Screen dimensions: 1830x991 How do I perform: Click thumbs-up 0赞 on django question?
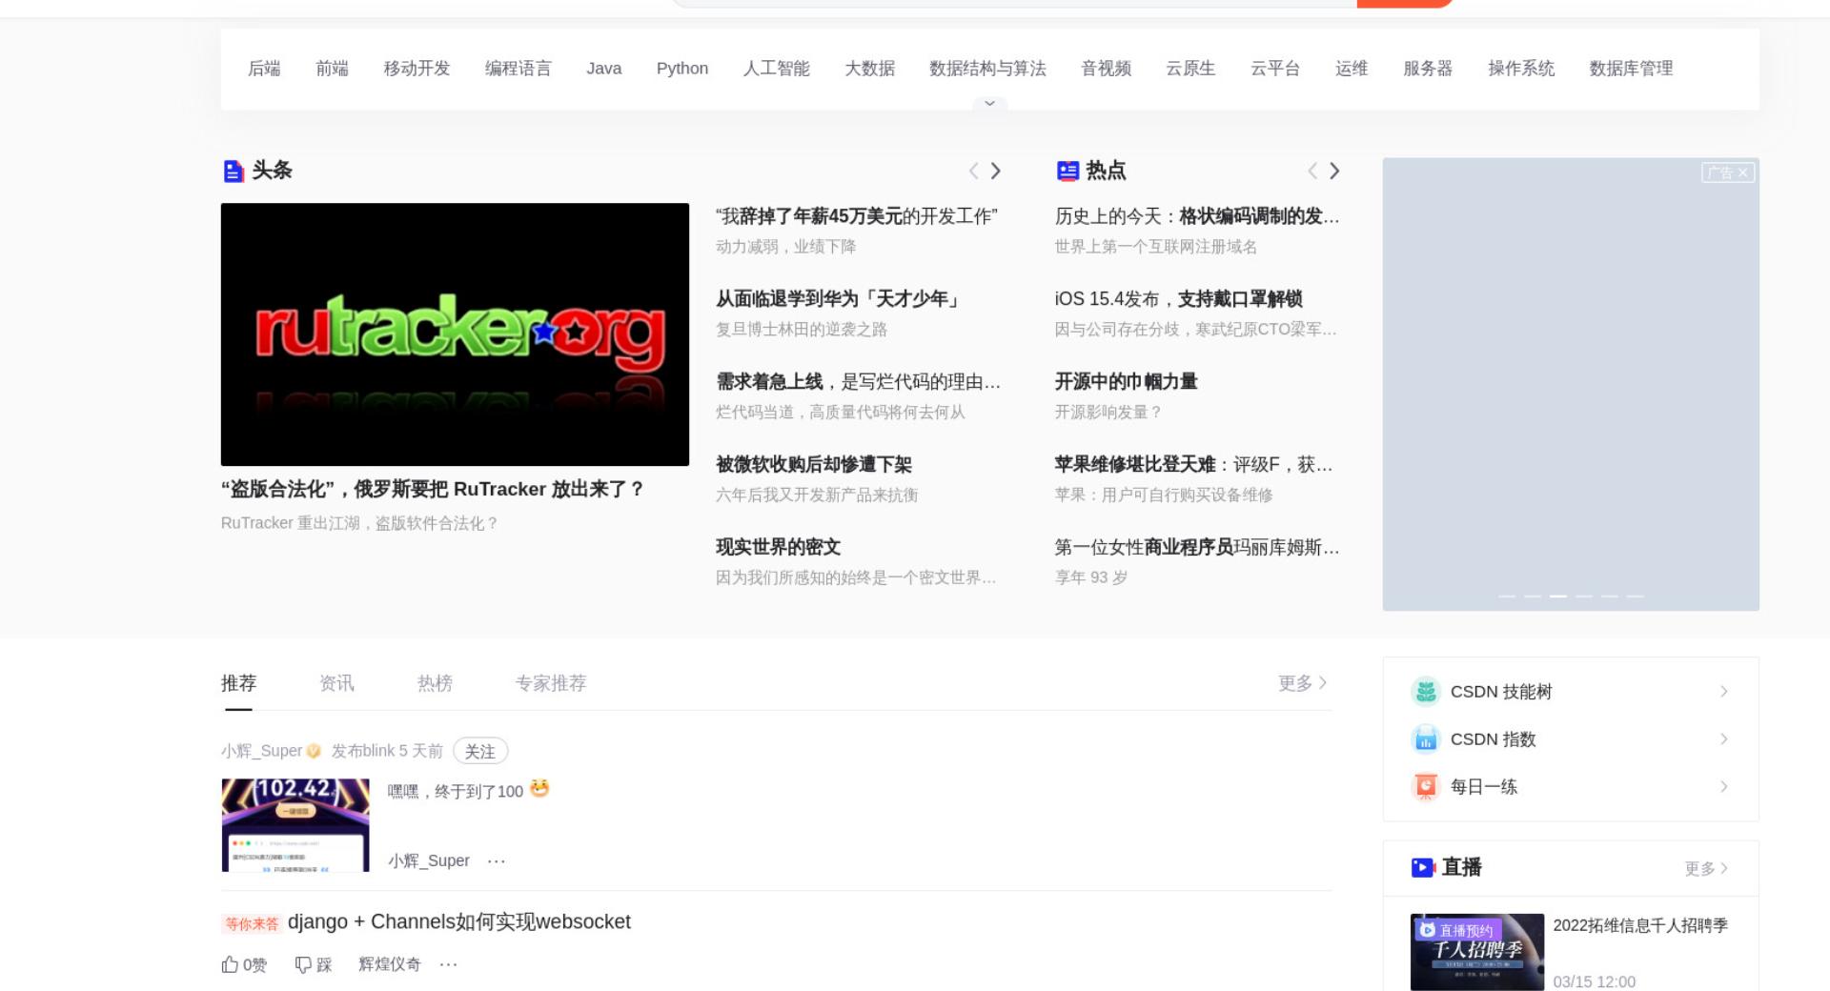[x=244, y=964]
